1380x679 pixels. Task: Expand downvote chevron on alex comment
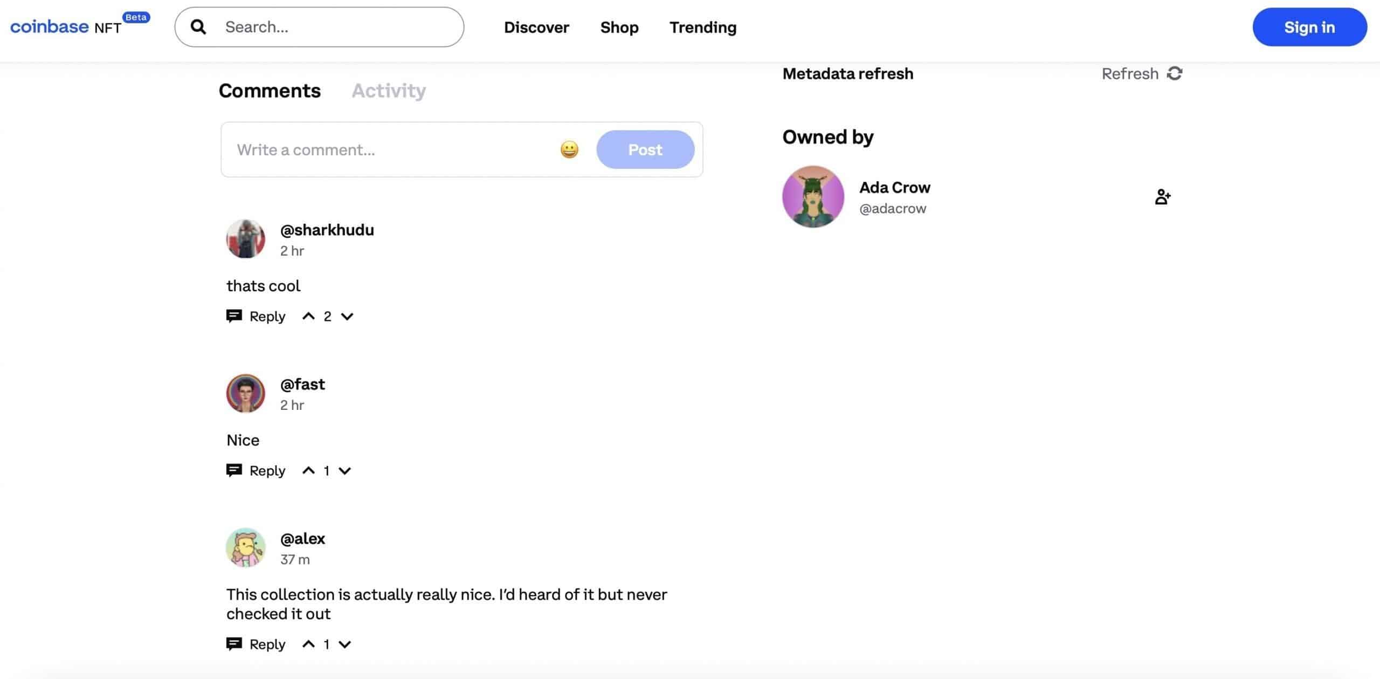click(346, 644)
